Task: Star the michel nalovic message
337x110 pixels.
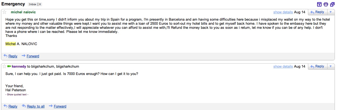Action: (x=4, y=12)
